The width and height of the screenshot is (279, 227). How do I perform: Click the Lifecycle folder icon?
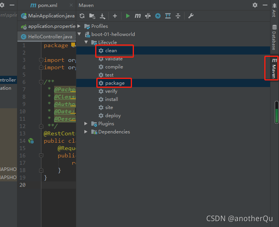pyautogui.click(x=94, y=43)
